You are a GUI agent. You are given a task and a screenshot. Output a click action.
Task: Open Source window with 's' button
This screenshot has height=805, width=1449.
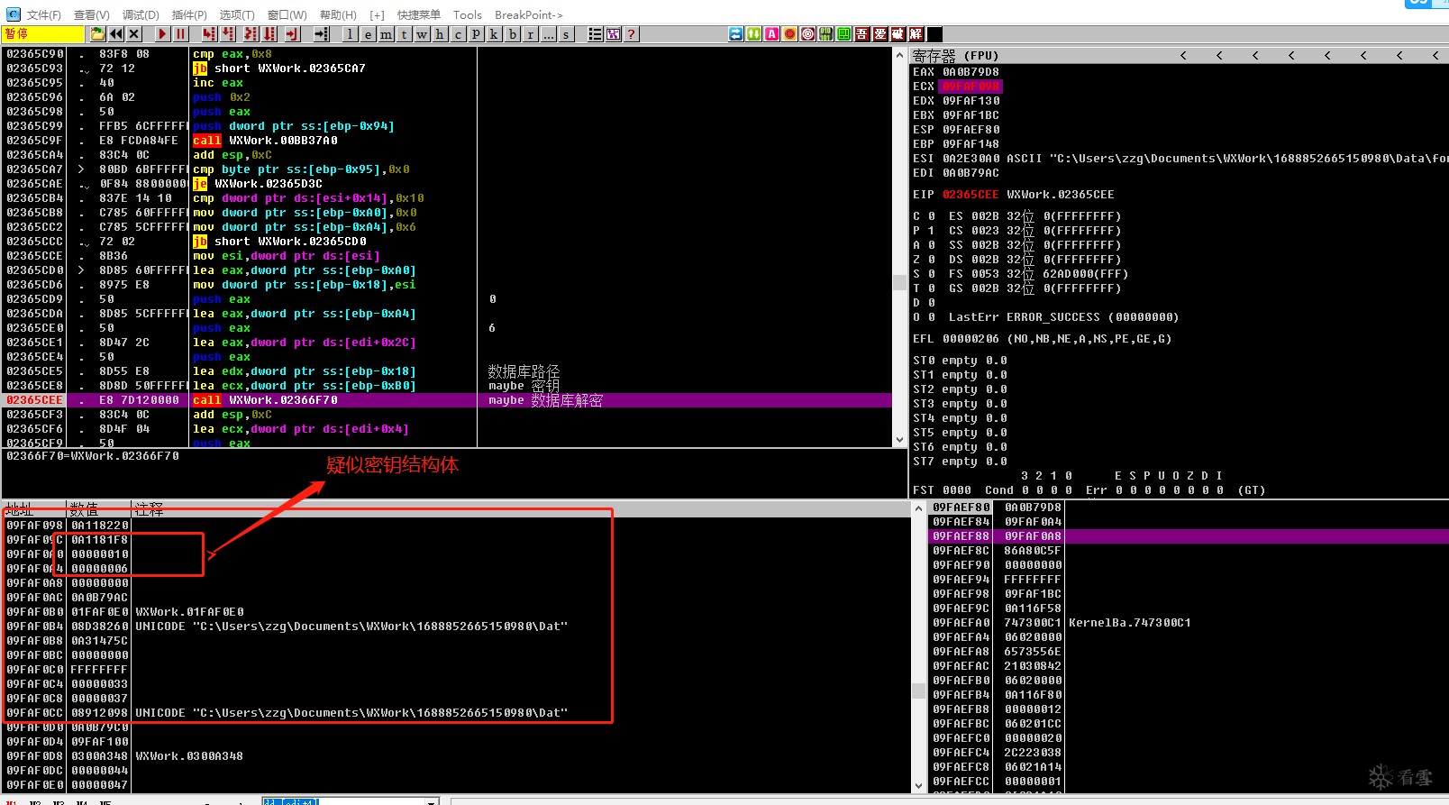pos(566,34)
